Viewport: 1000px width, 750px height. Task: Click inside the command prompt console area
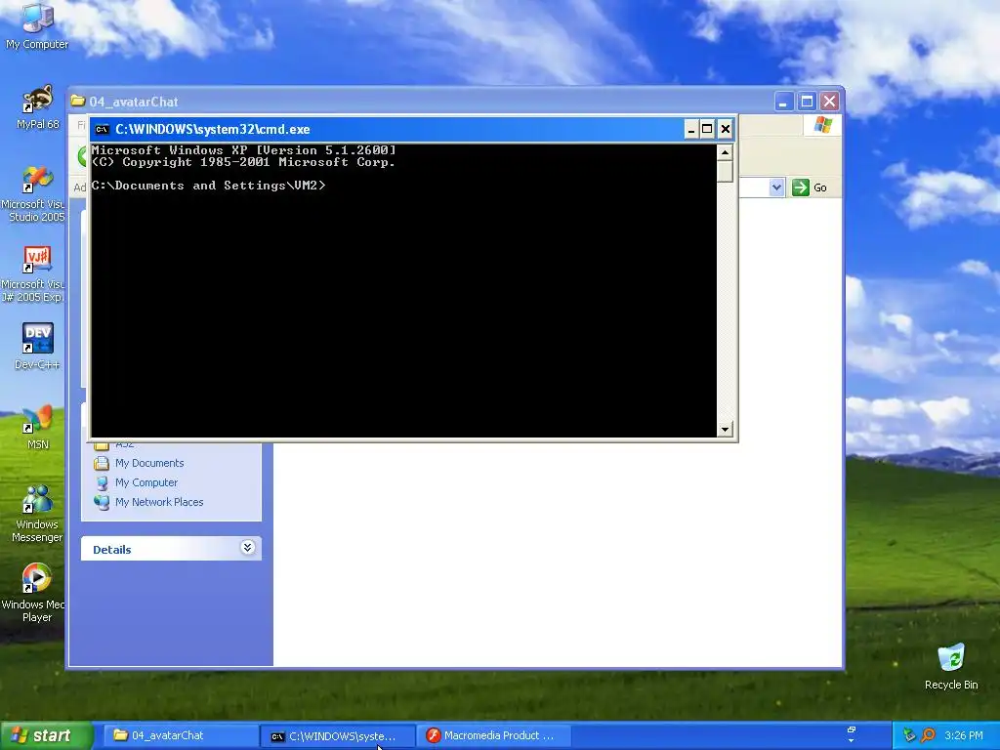[403, 290]
